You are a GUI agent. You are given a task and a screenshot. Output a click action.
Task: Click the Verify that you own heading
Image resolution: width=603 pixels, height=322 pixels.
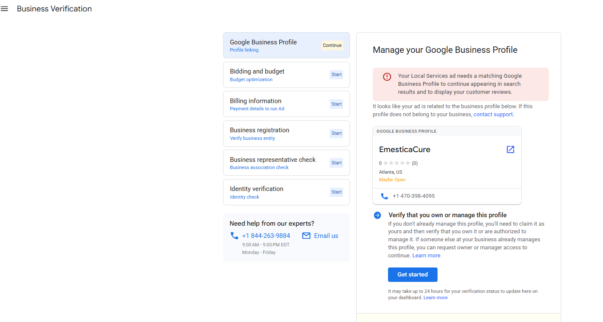click(x=448, y=215)
